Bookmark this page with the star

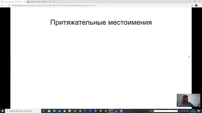[192, 6]
